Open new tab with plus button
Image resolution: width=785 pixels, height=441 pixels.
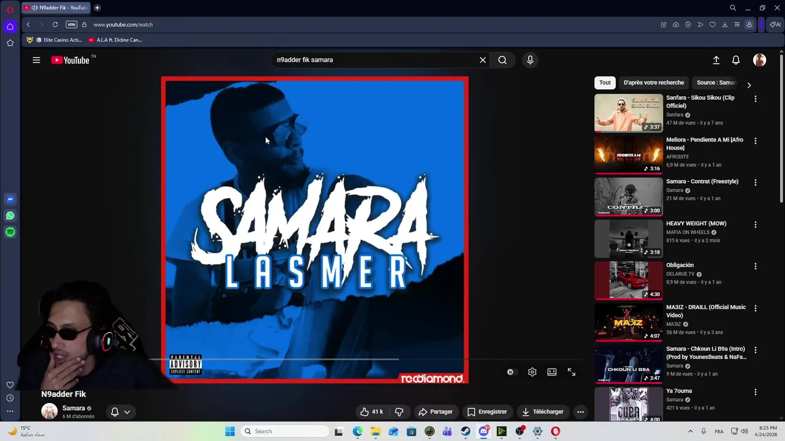point(97,8)
